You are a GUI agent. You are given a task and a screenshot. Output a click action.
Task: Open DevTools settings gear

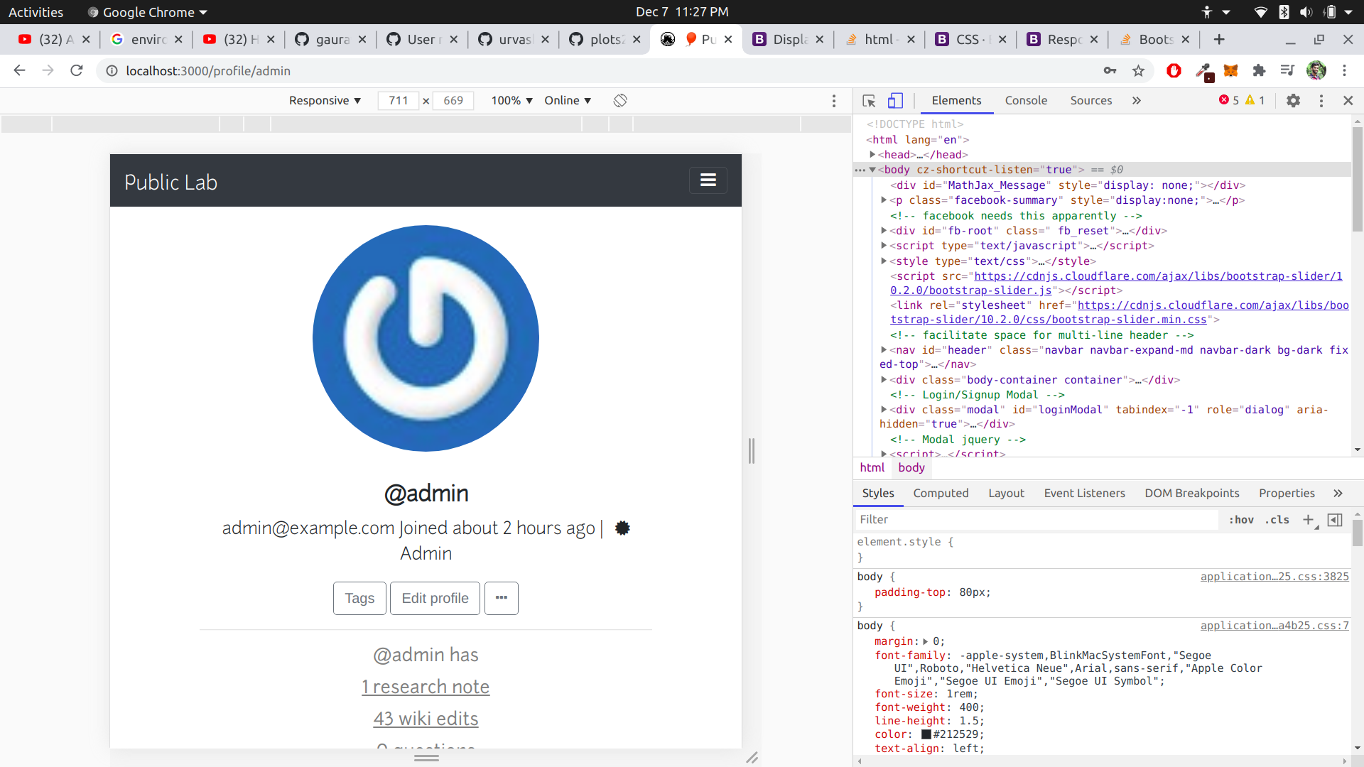(1293, 101)
